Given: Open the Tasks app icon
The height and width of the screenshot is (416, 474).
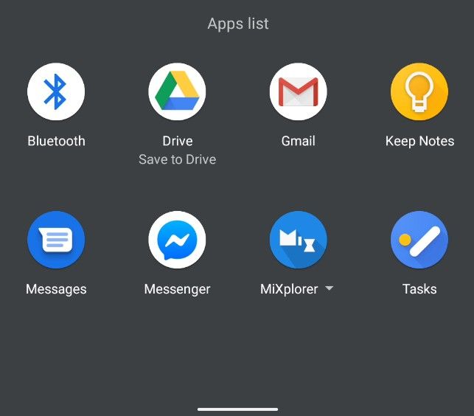Looking at the screenshot, I should (x=419, y=240).
